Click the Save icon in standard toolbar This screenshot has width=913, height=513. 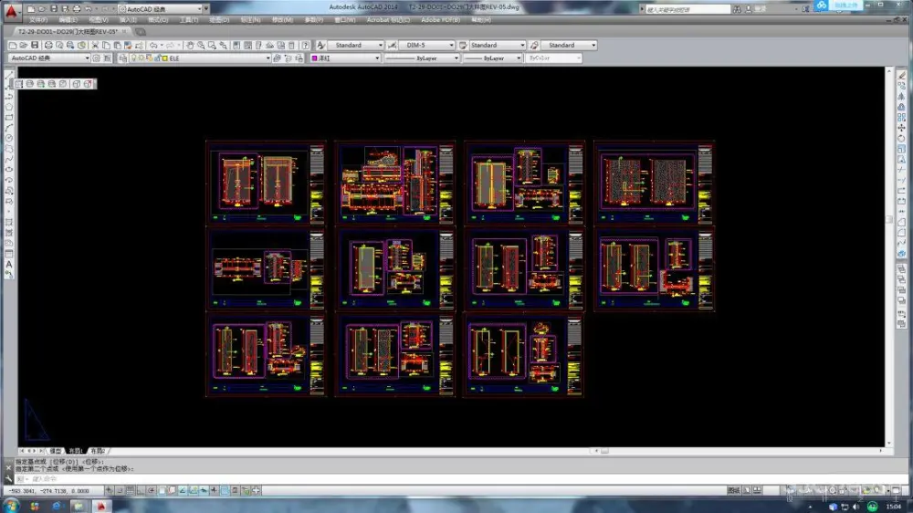(35, 45)
